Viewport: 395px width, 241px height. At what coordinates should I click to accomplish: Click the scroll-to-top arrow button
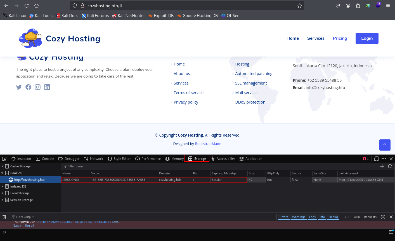coord(385,145)
